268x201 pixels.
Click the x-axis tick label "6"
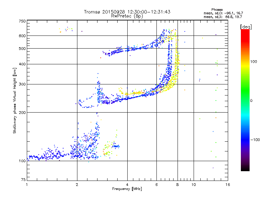[x=156, y=185]
